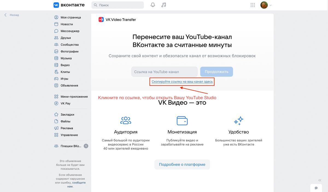
Task: Click the Реклама megaphone icon
Action: coord(56,128)
